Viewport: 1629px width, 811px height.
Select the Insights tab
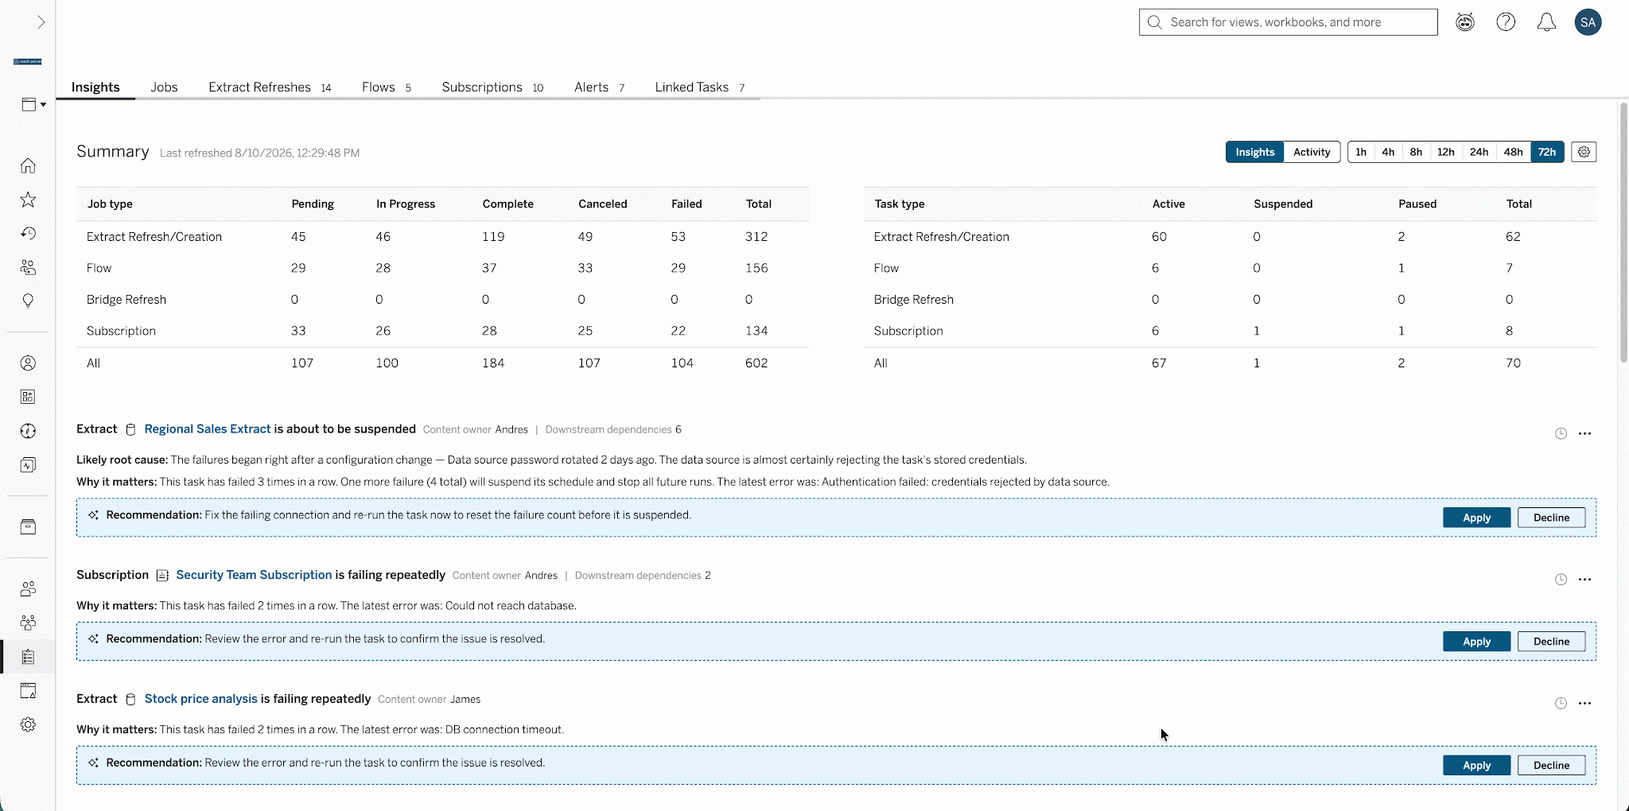pos(95,87)
